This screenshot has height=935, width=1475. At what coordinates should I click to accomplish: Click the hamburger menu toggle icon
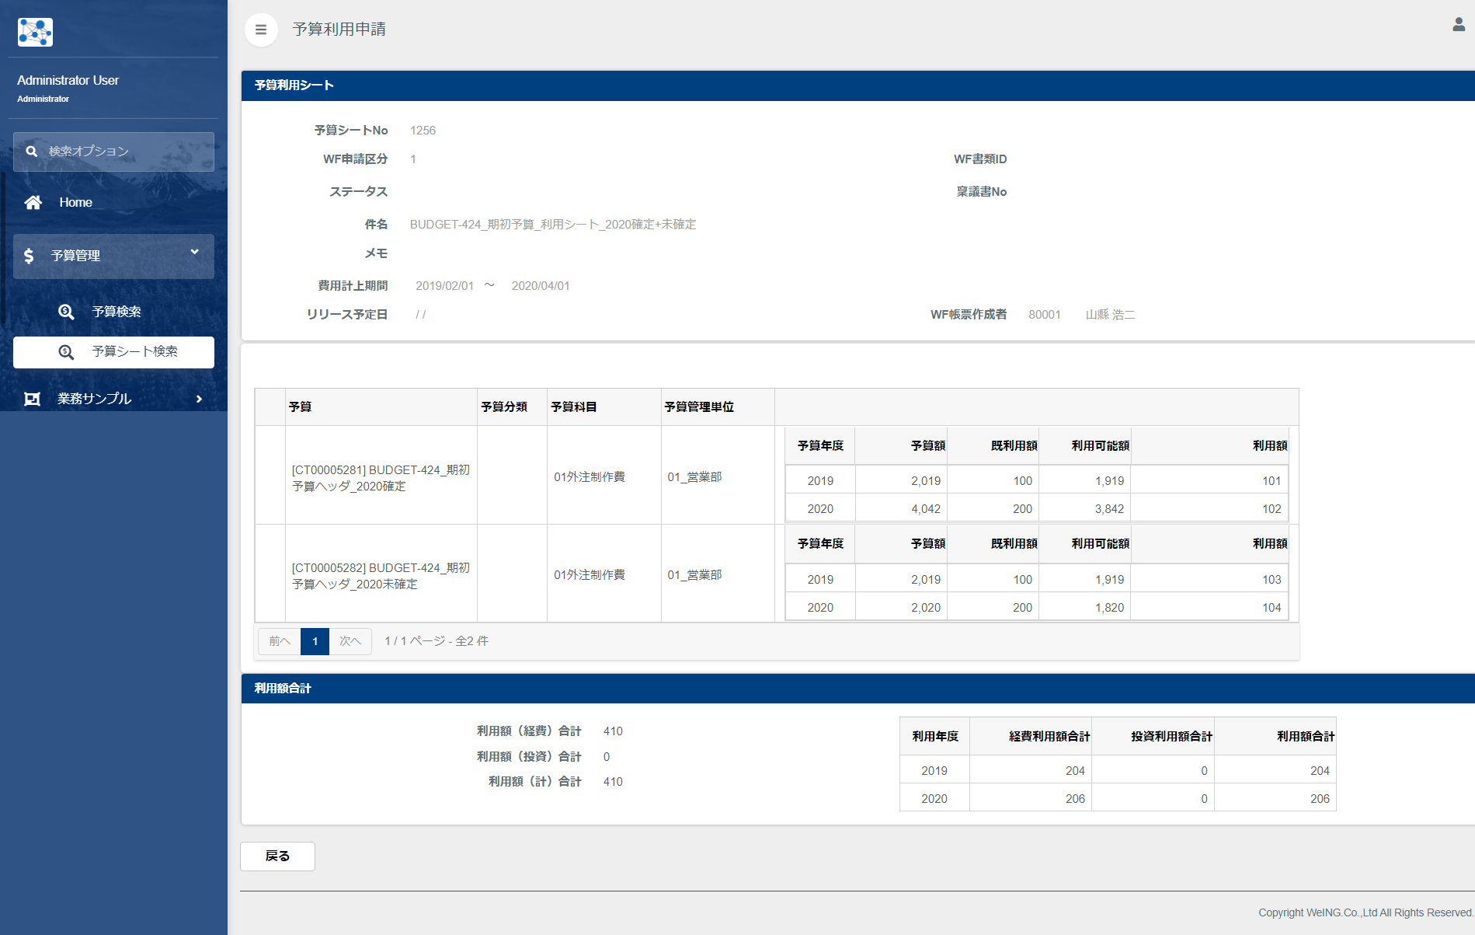pyautogui.click(x=261, y=30)
